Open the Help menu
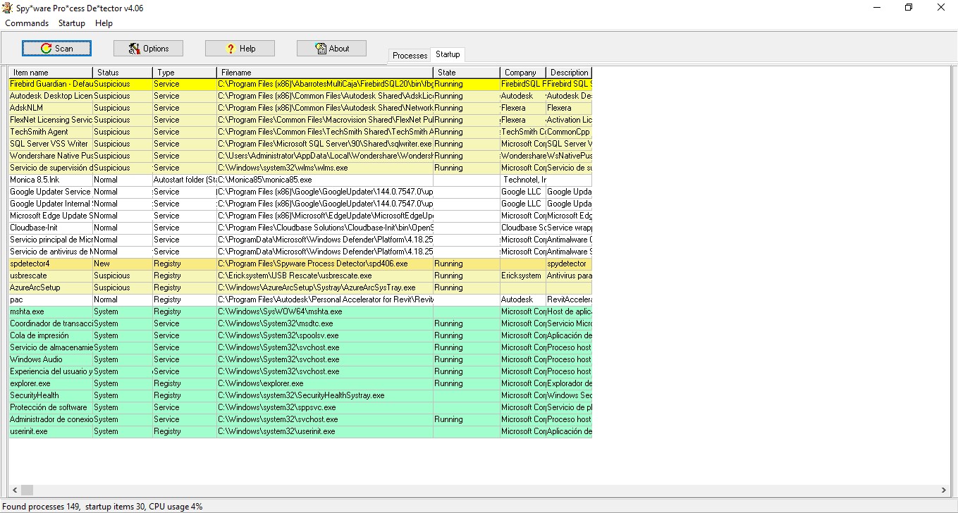This screenshot has height=513, width=958. click(x=104, y=23)
